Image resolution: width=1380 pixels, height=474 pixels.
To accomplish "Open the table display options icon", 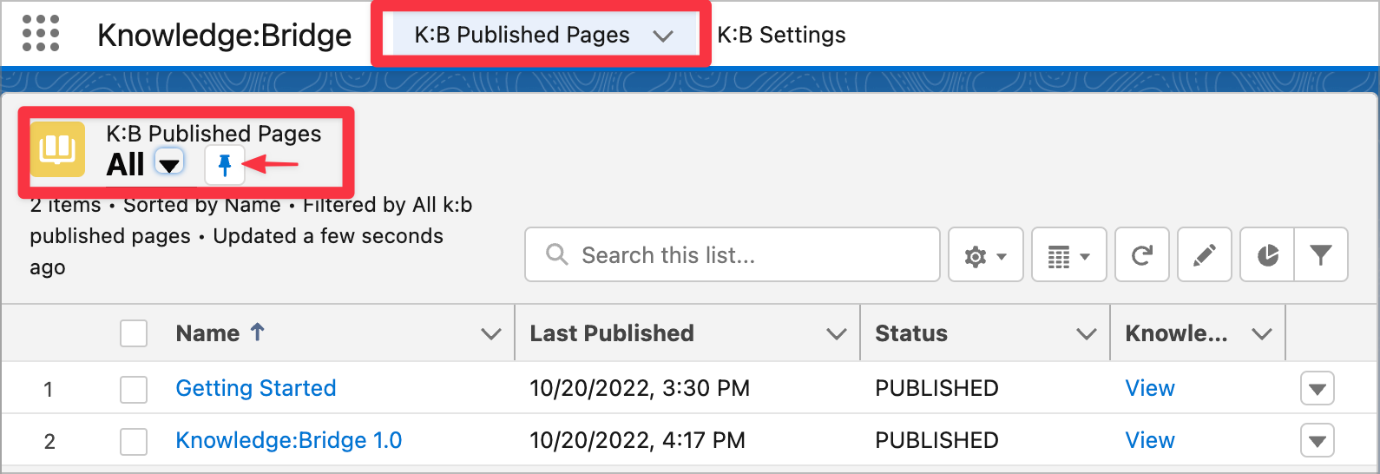I will 1068,255.
